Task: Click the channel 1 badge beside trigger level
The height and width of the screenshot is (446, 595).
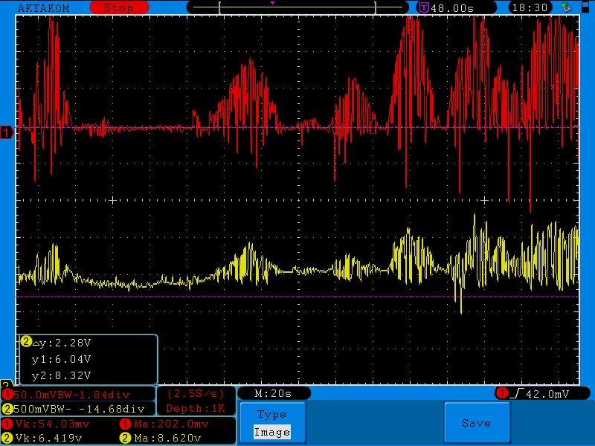Action: (x=501, y=394)
